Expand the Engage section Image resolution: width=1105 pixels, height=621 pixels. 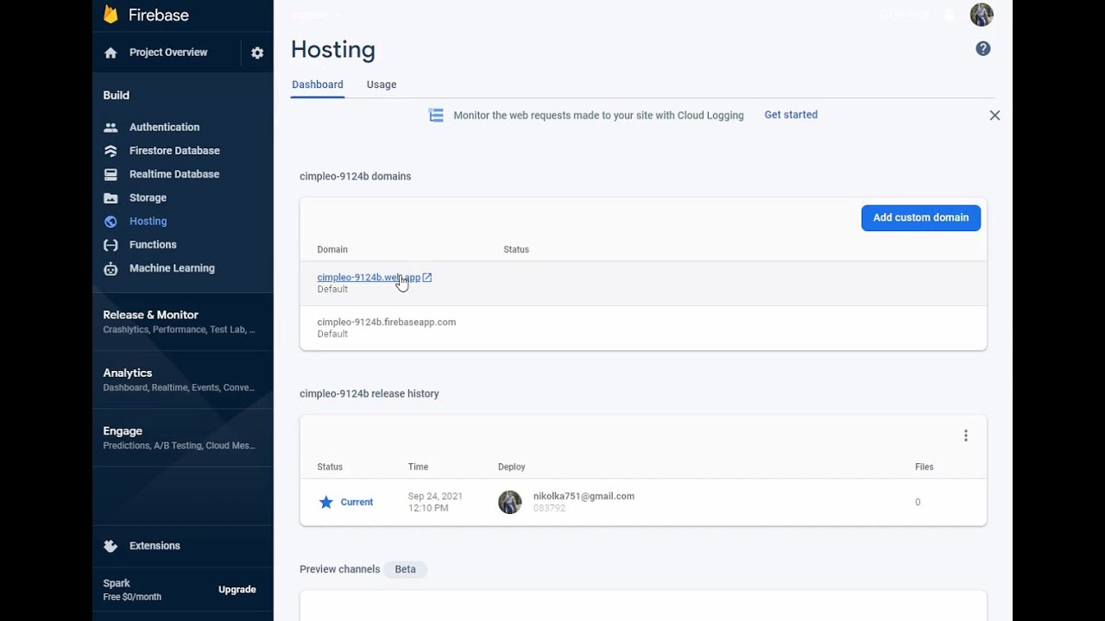[x=183, y=437]
